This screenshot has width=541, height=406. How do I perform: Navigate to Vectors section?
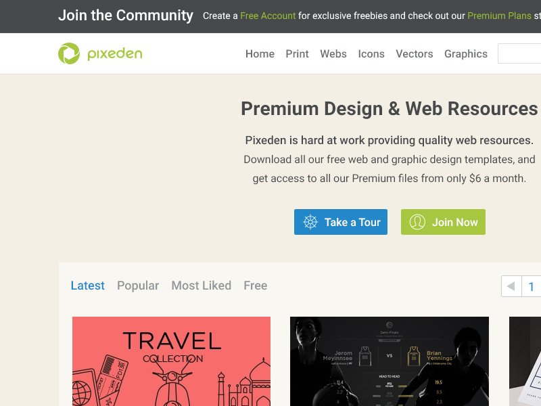coord(415,54)
